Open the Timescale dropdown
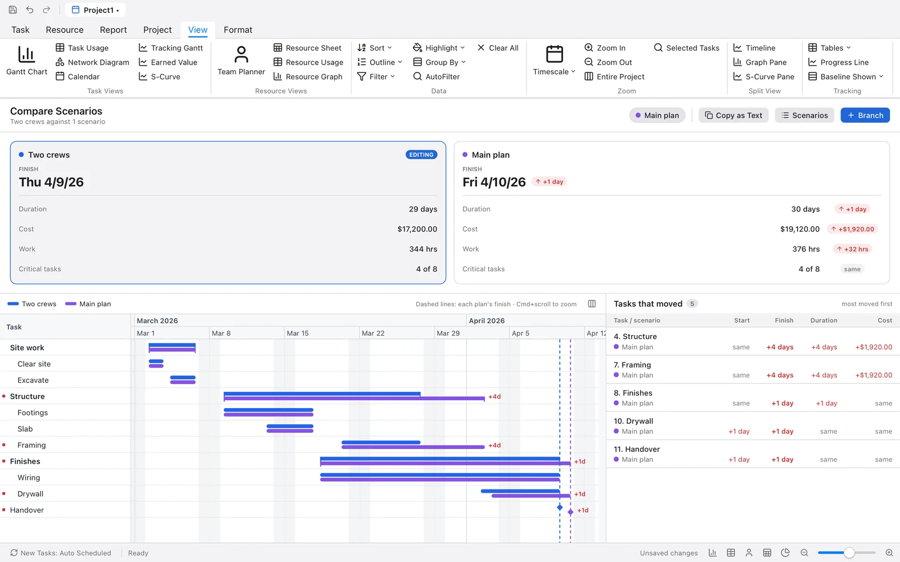Viewport: 900px width, 562px height. [554, 61]
